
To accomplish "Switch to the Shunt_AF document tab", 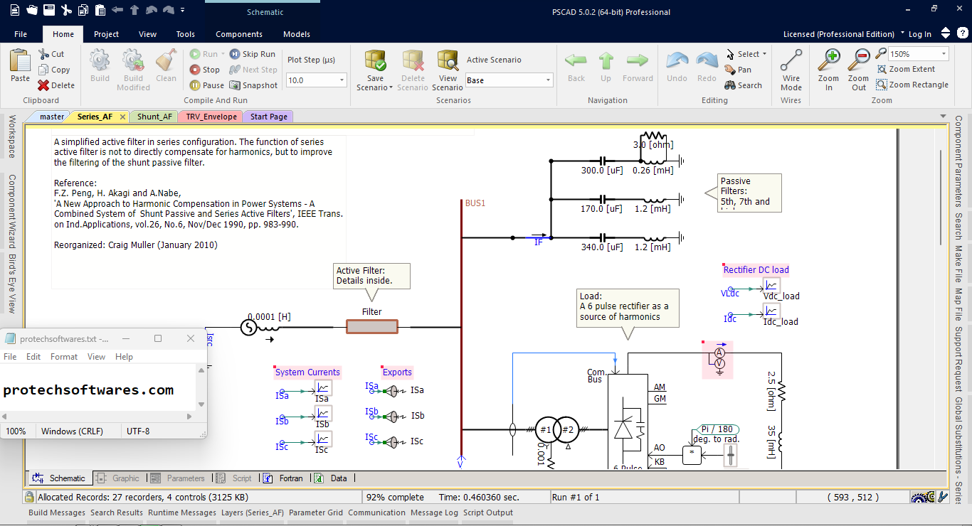I will (154, 117).
